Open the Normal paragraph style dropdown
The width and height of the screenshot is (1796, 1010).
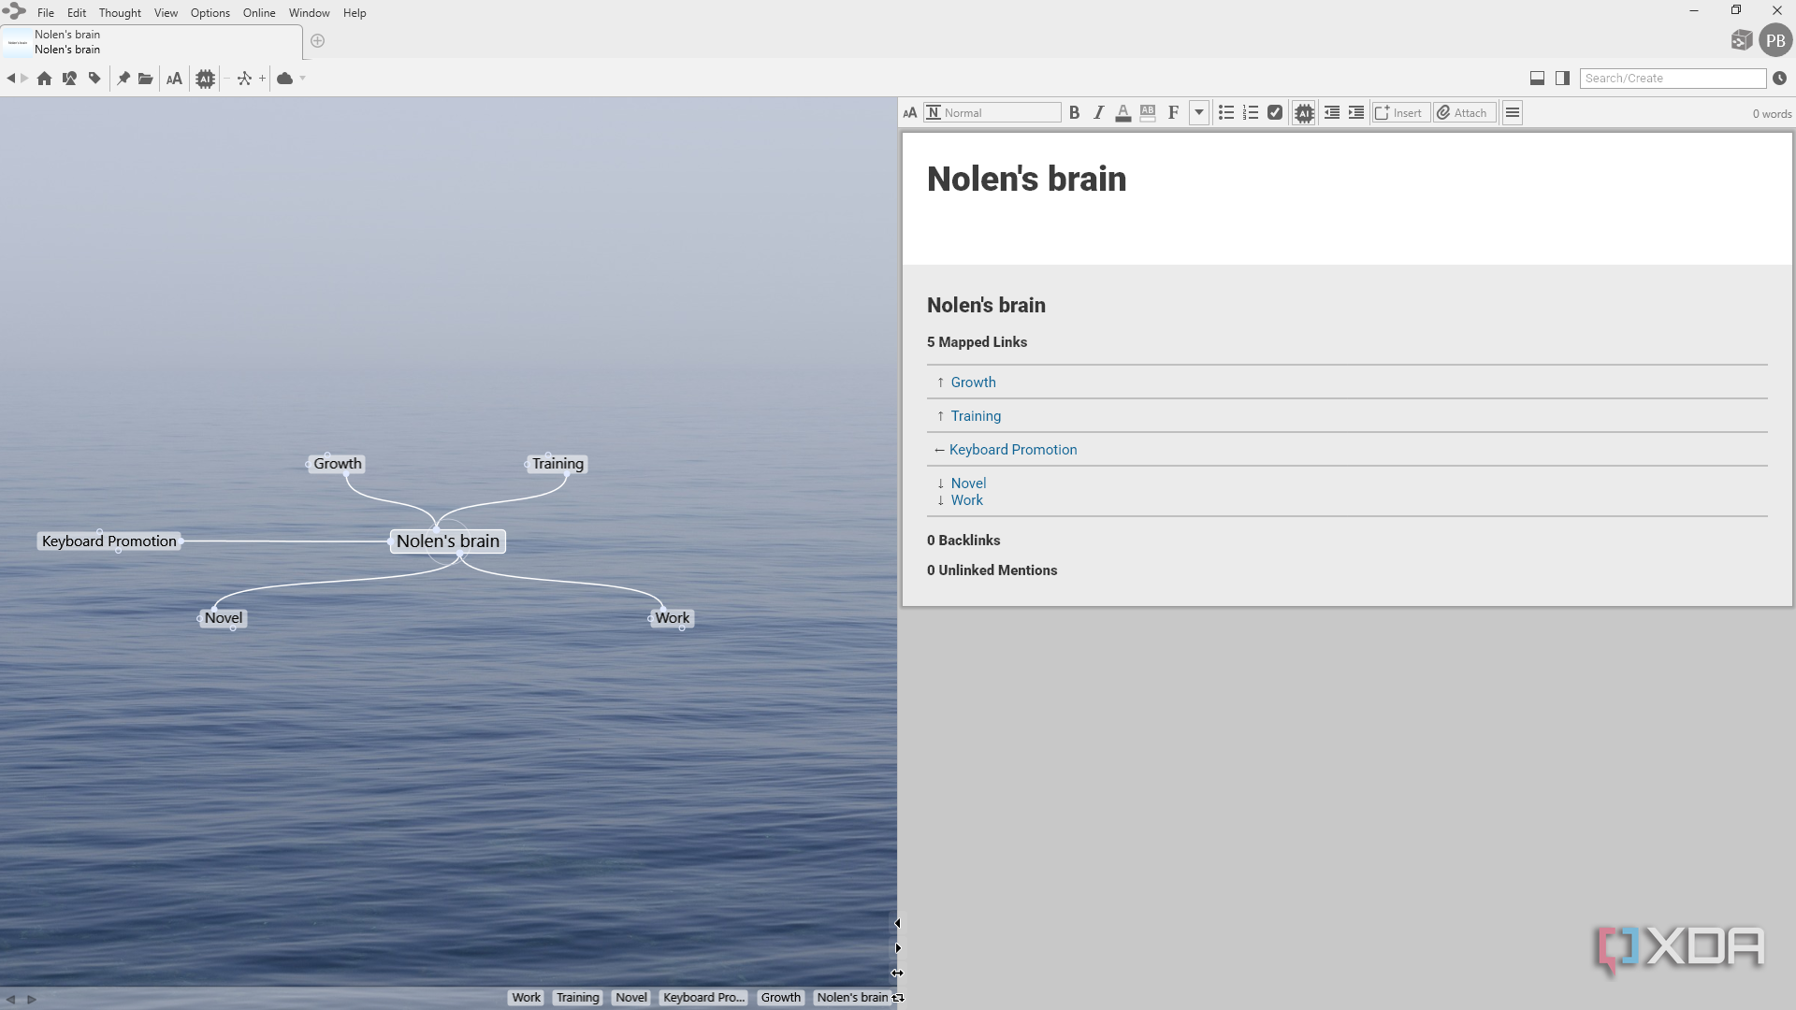pos(992,113)
